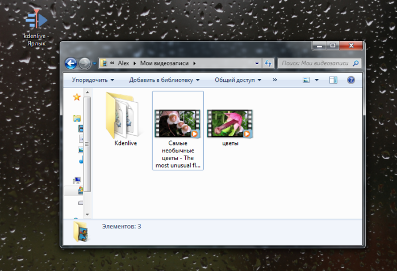397x271 pixels.
Task: Select Favorites star in navigation pane
Action: tap(77, 97)
